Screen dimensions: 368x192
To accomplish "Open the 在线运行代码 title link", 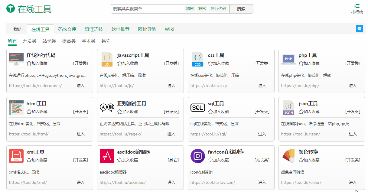I will pos(41,55).
